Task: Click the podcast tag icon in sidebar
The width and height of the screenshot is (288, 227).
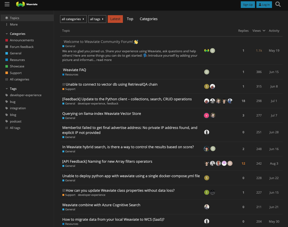Action: click(7, 121)
